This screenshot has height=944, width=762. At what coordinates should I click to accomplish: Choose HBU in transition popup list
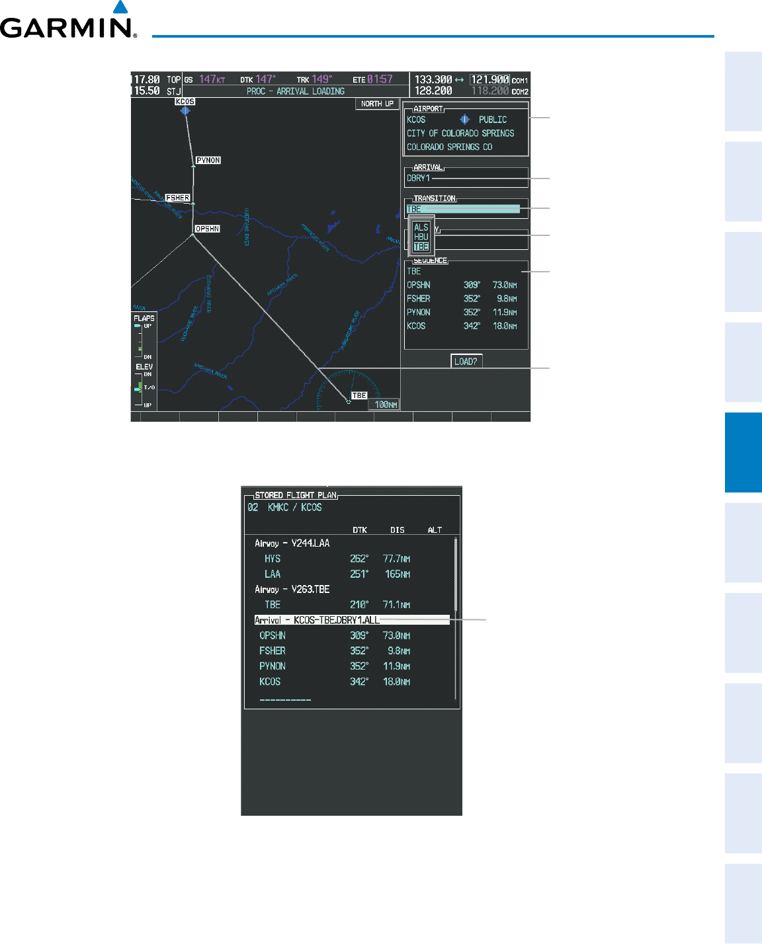[x=421, y=237]
